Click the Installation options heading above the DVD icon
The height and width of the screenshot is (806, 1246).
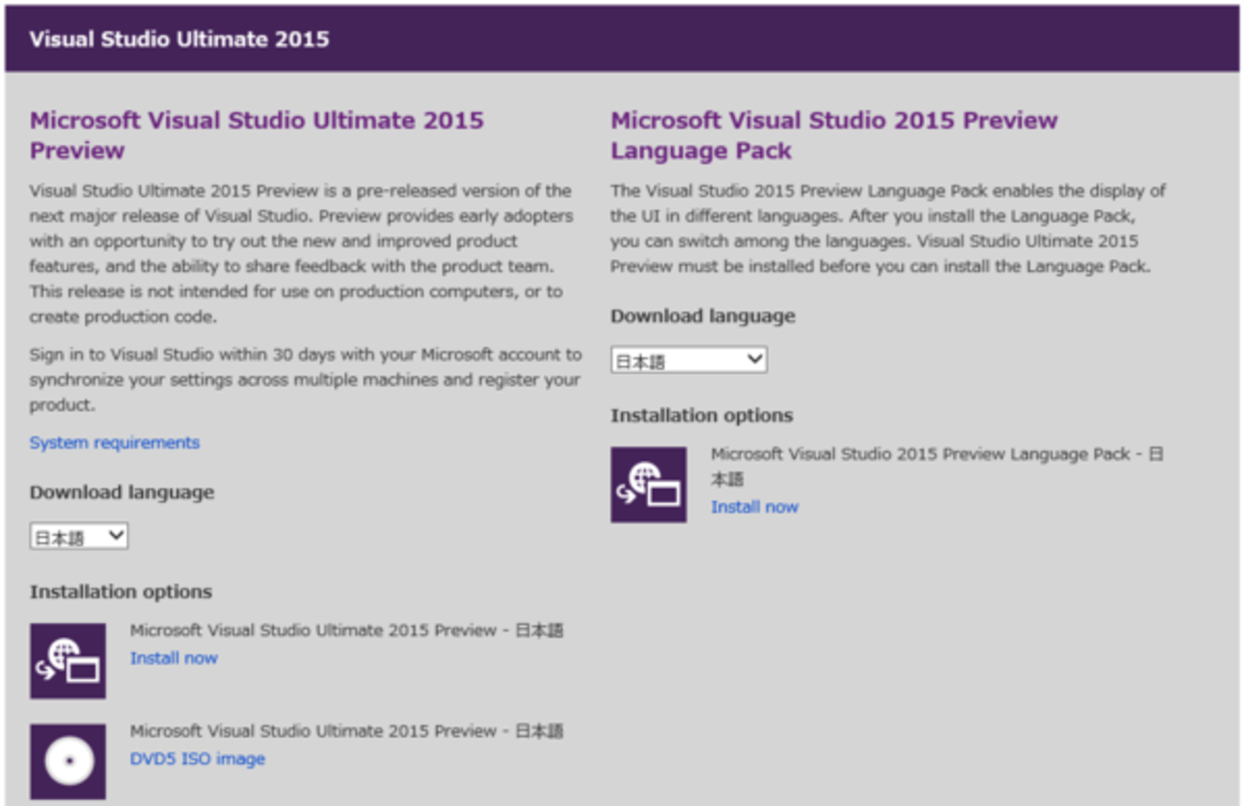click(x=121, y=592)
